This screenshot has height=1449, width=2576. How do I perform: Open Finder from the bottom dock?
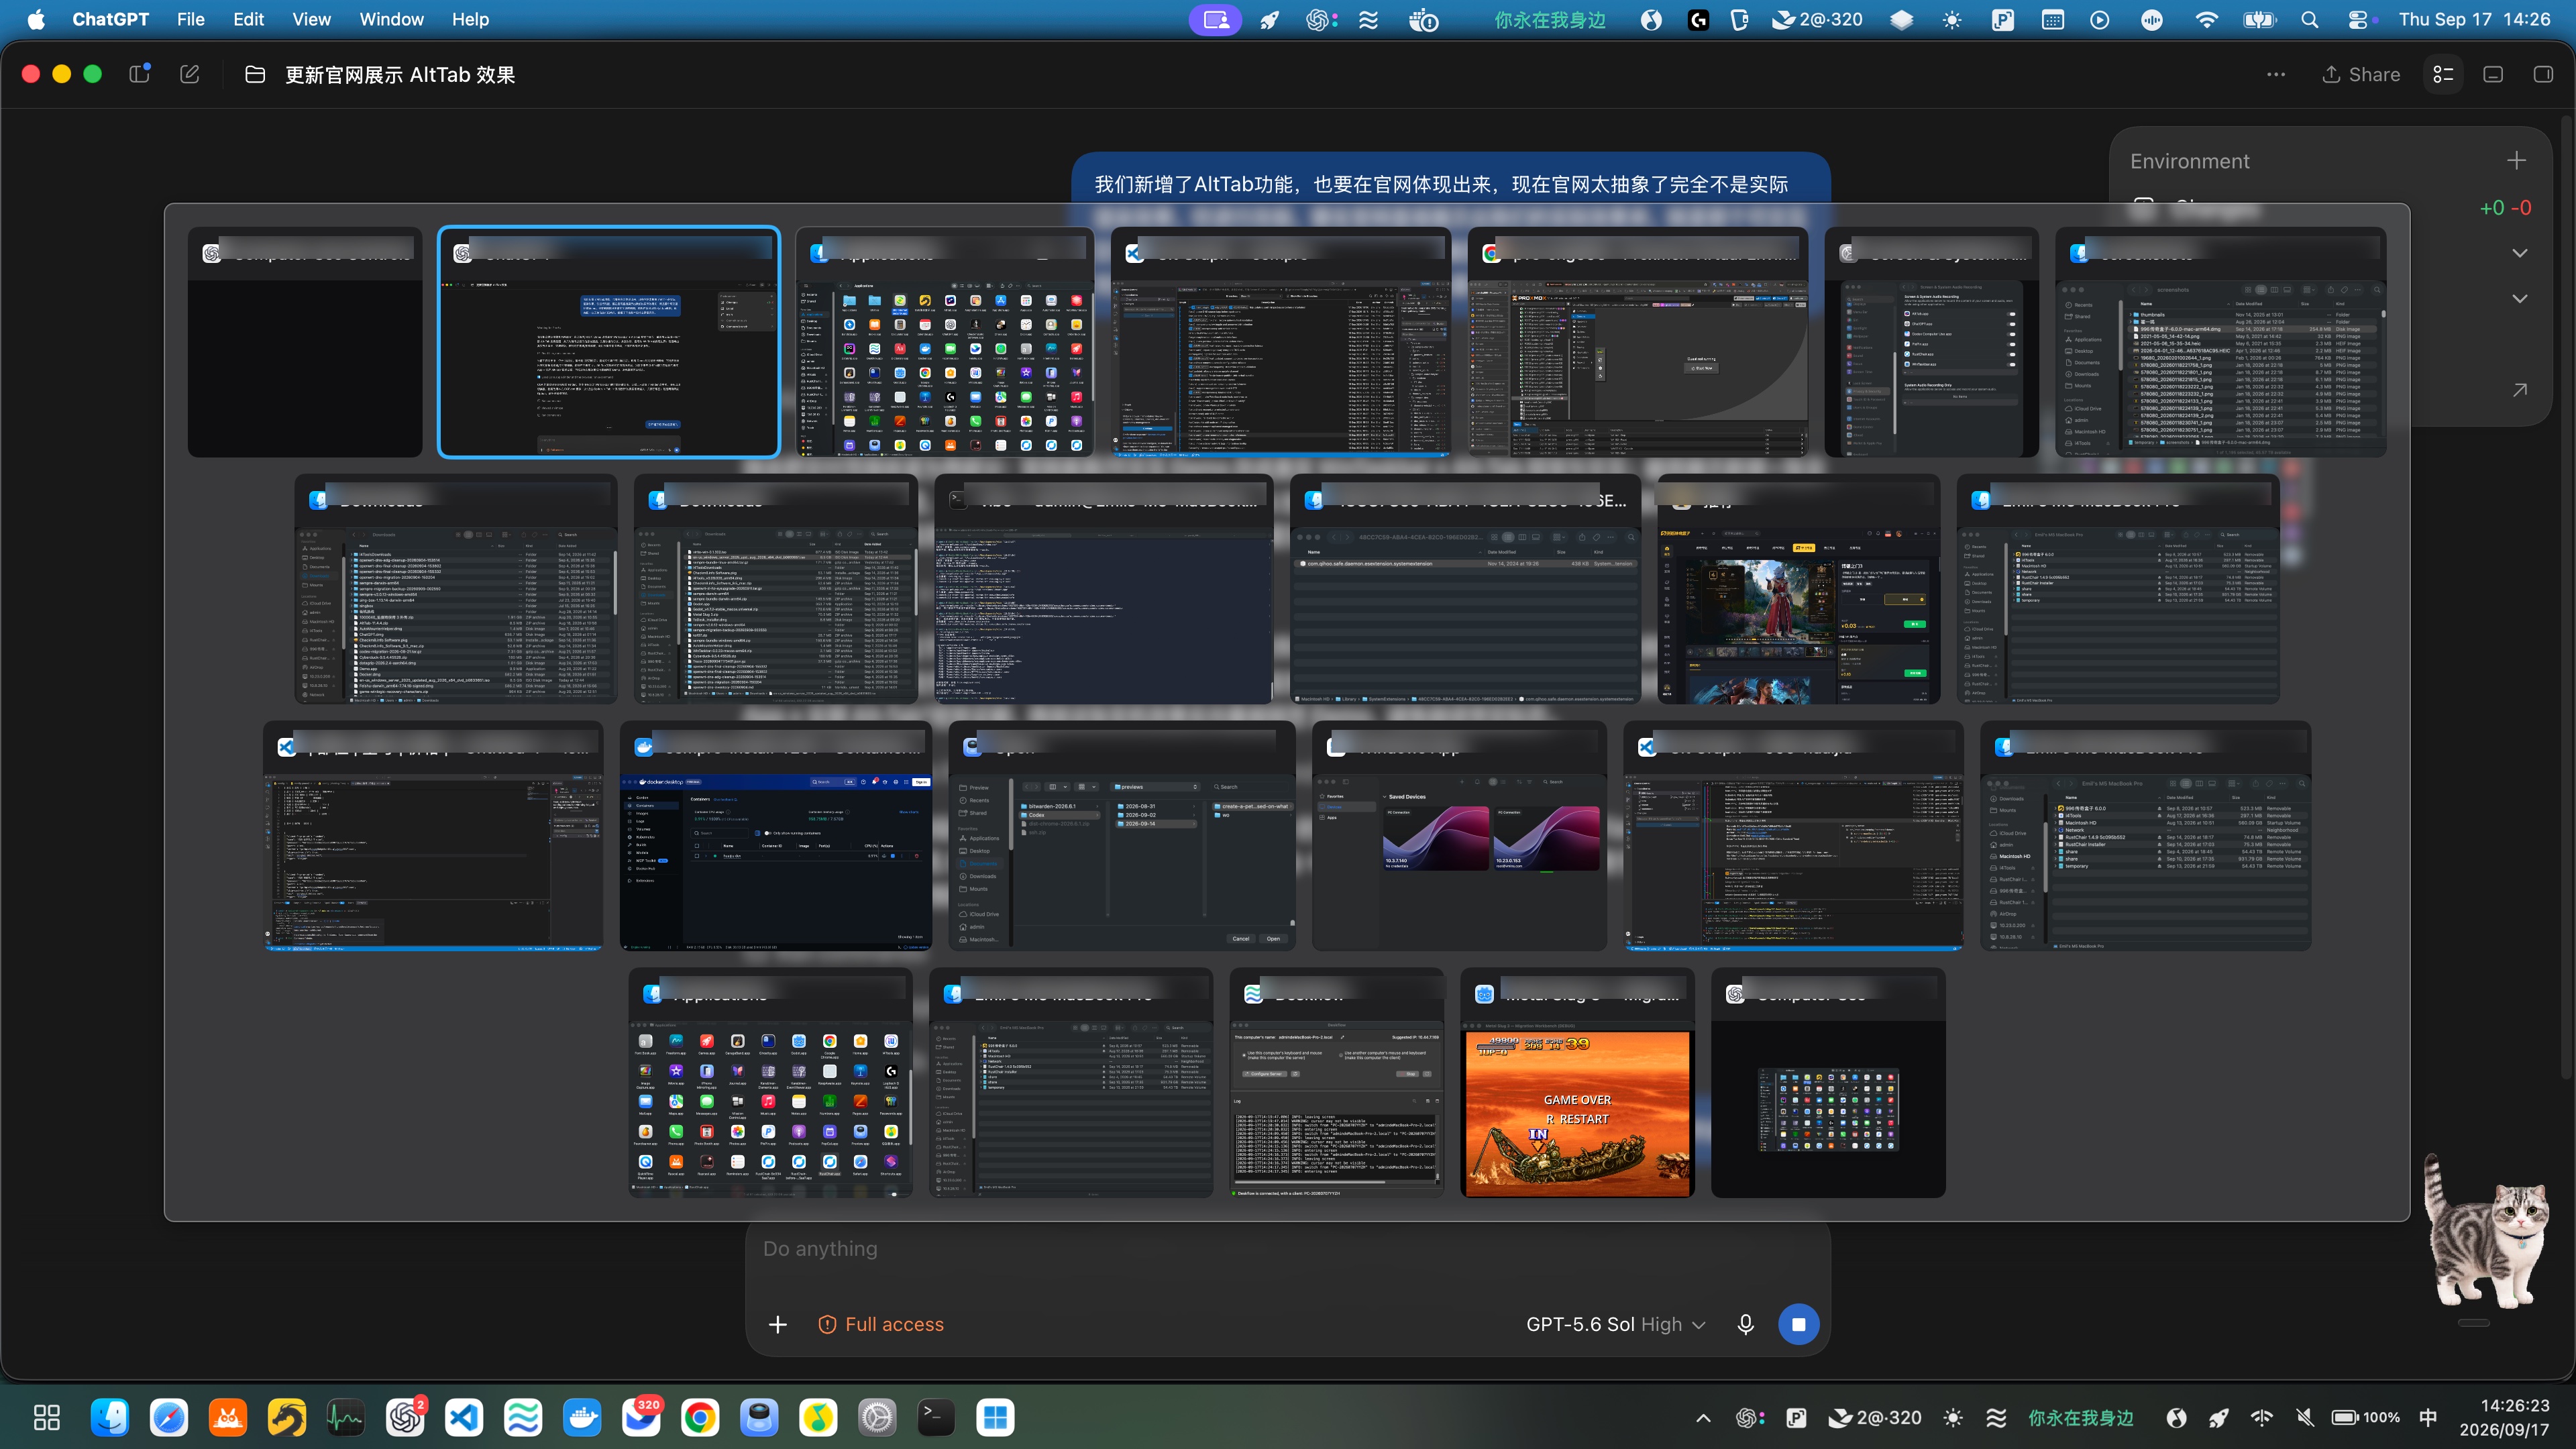tap(110, 1417)
